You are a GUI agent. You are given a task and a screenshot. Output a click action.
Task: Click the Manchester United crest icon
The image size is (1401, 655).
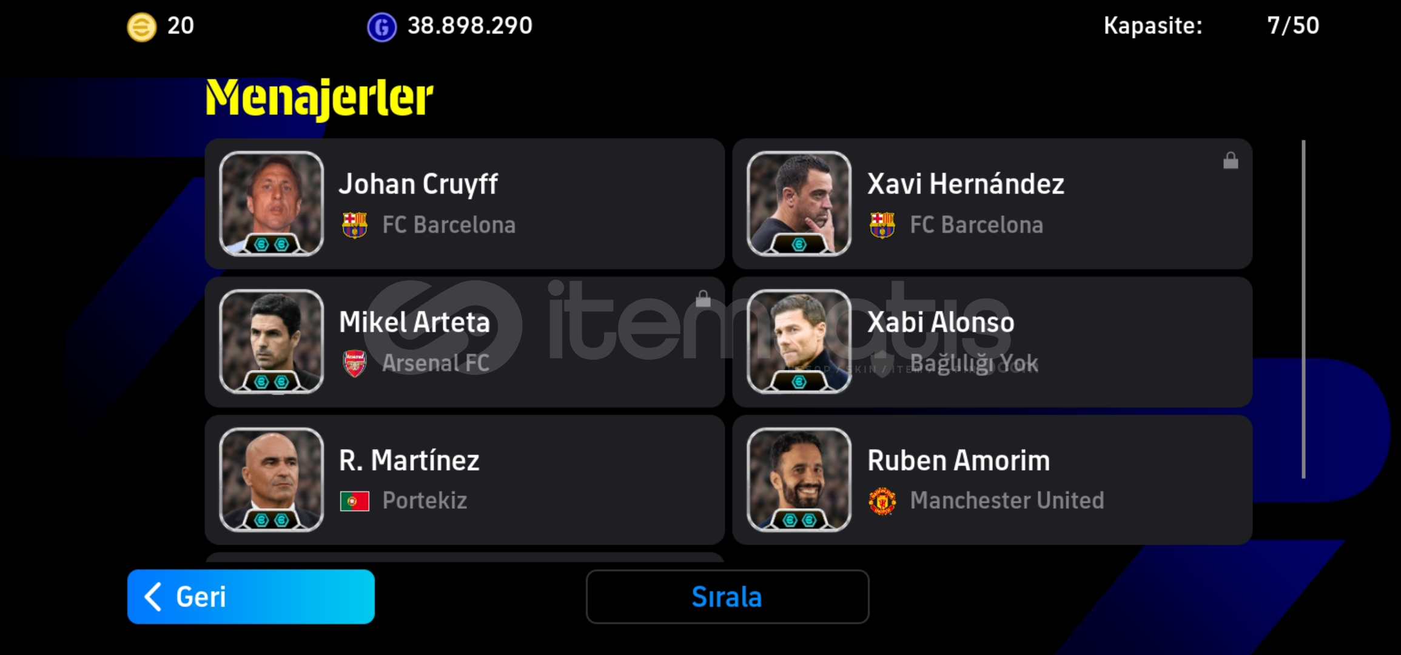coord(882,501)
